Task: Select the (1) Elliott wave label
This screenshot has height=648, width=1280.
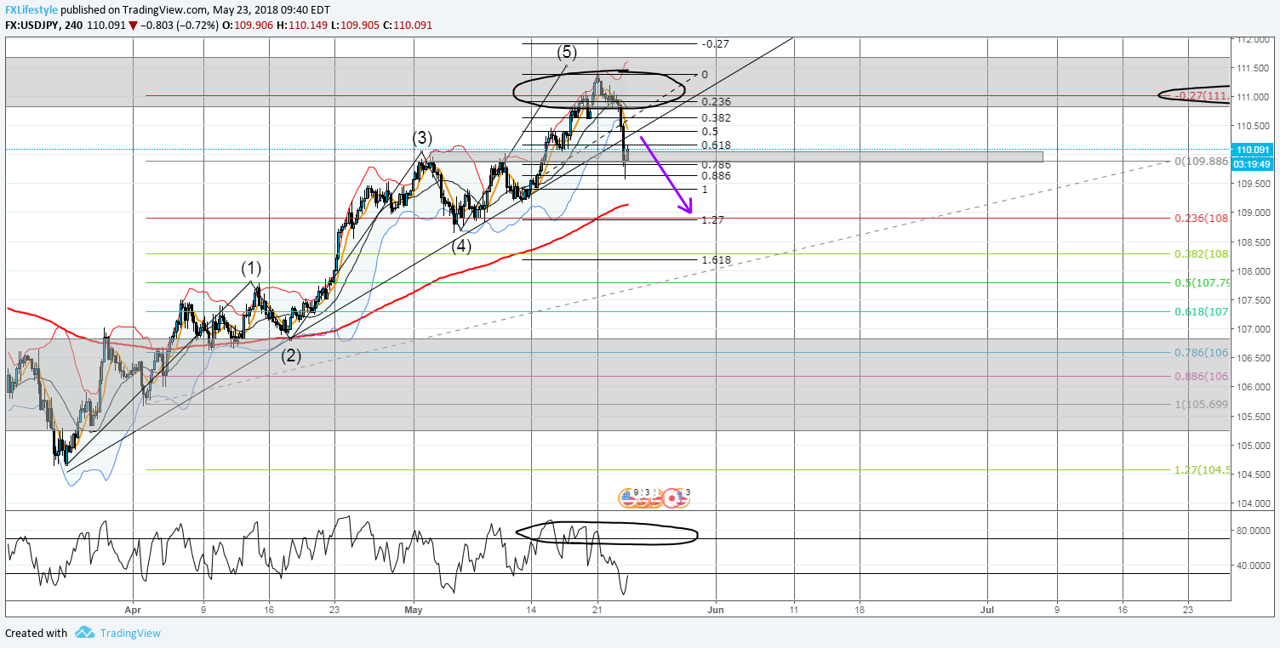Action: point(251,269)
